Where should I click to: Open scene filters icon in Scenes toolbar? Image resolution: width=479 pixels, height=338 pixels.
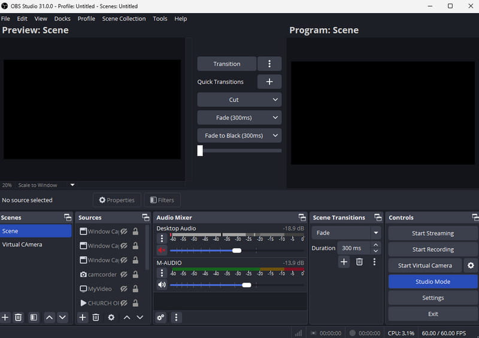pos(34,317)
